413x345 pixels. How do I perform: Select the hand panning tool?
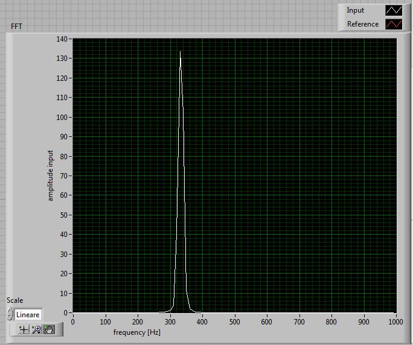click(49, 329)
